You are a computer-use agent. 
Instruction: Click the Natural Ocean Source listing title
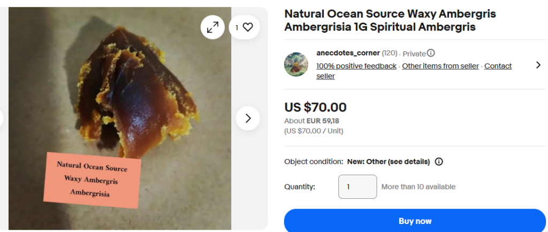pos(390,20)
